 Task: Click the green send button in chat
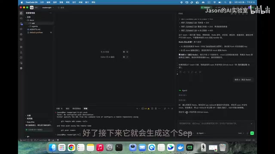[252, 133]
